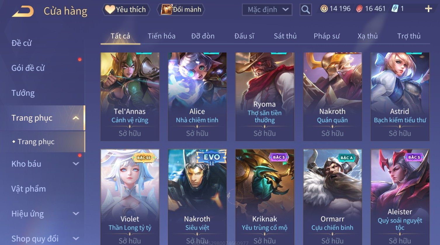Screen dimensions: 440x245
Task: Click the blue ticket currency icon
Action: point(395,8)
